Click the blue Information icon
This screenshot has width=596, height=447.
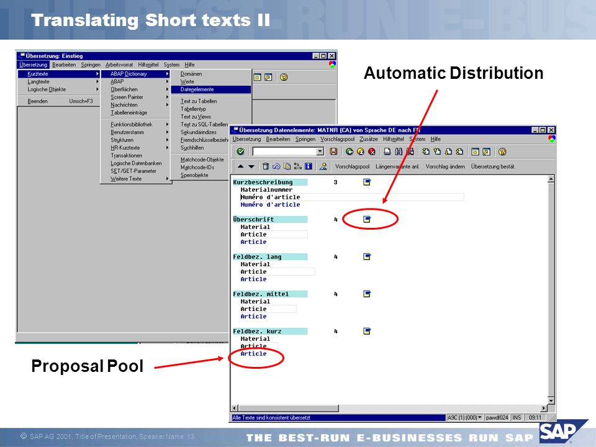[x=309, y=166]
